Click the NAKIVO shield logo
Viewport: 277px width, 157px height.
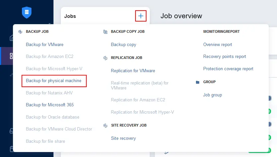tap(26, 13)
